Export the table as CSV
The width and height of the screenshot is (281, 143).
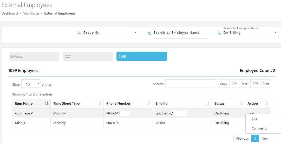234,84
